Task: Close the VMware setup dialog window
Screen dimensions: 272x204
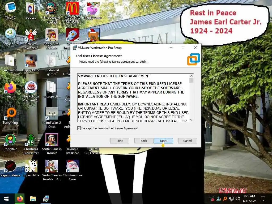Action: [195, 48]
